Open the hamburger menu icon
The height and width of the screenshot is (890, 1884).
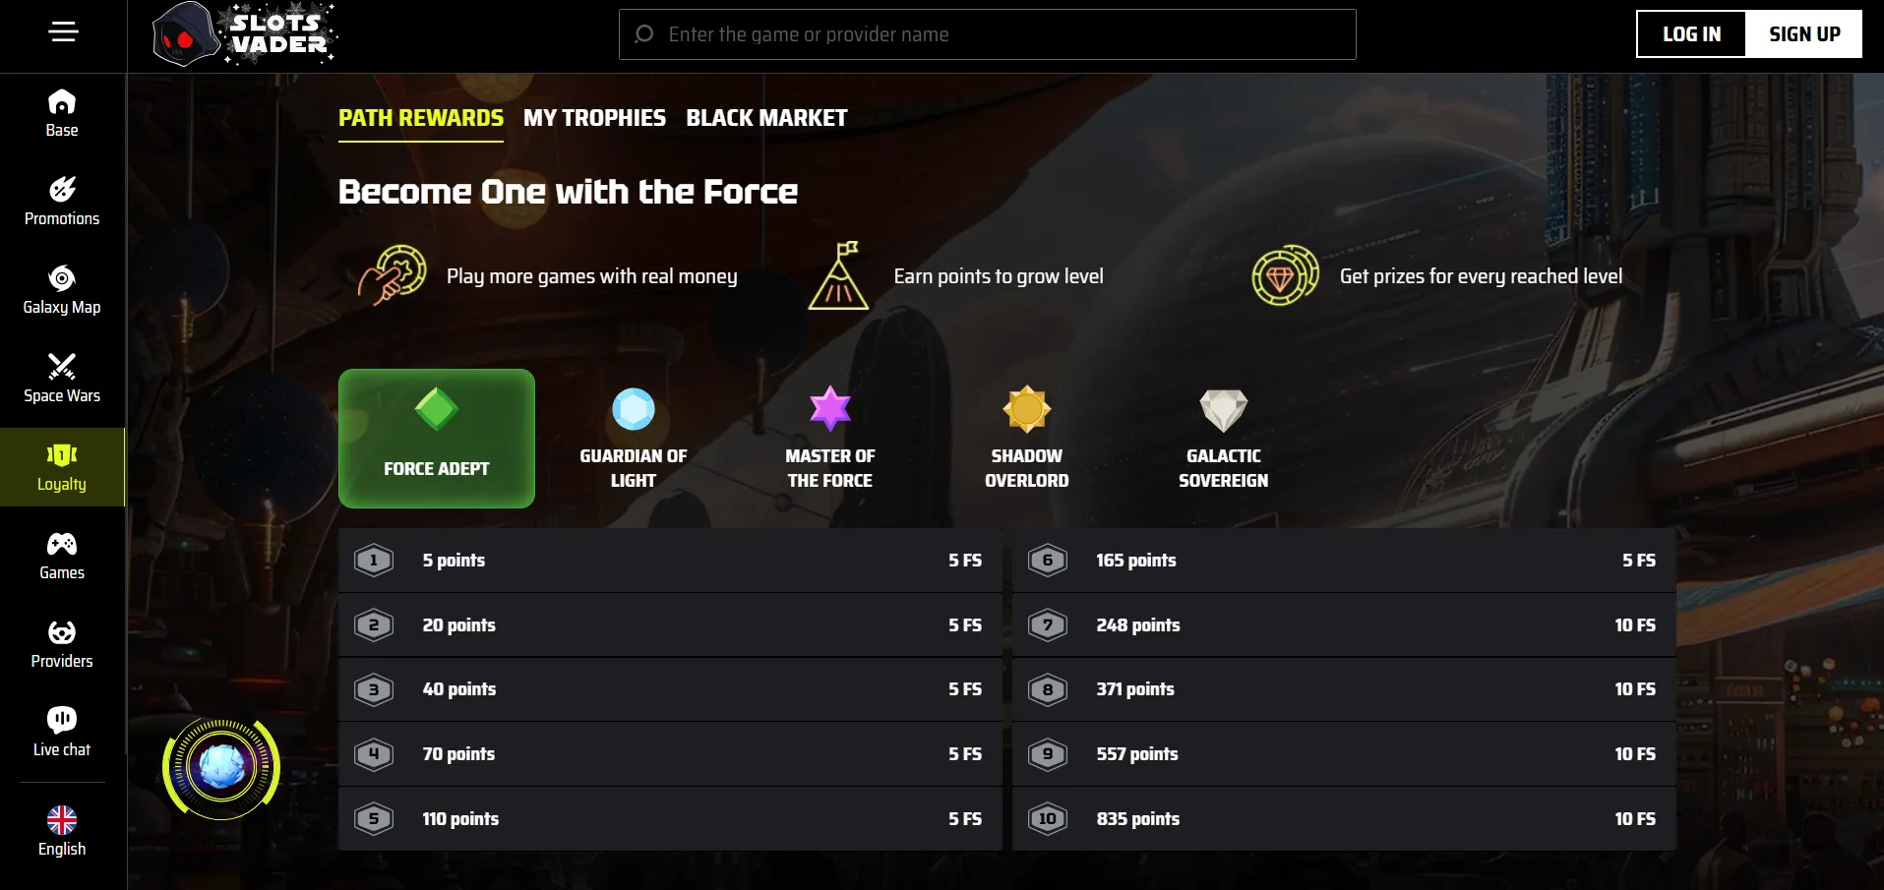[x=63, y=32]
